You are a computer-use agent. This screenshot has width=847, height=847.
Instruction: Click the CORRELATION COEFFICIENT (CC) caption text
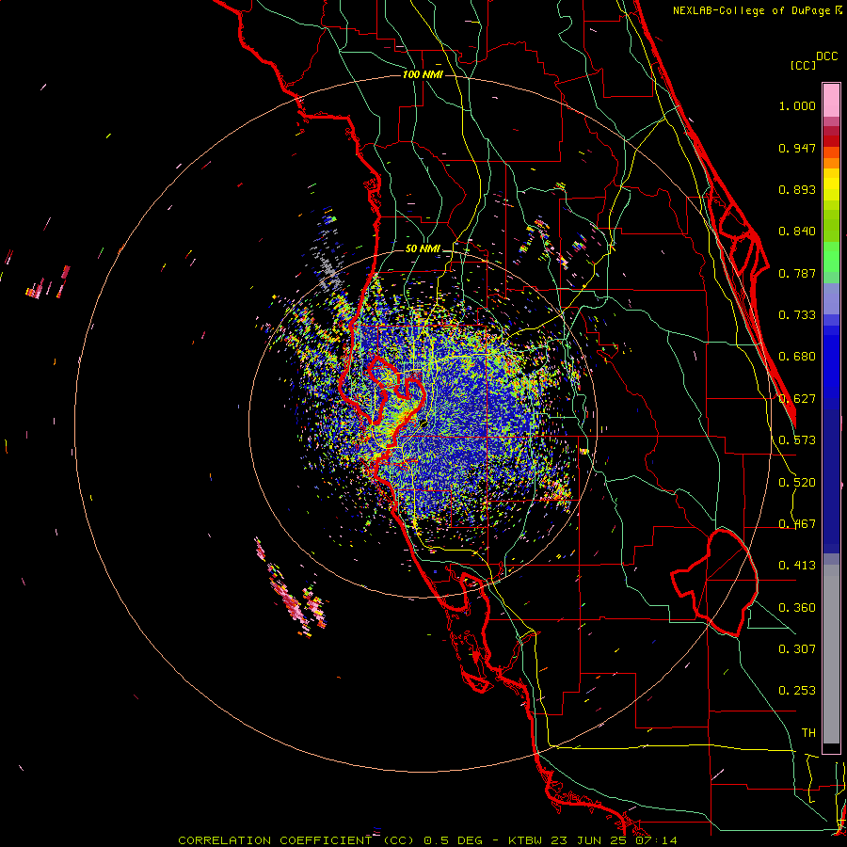point(296,840)
